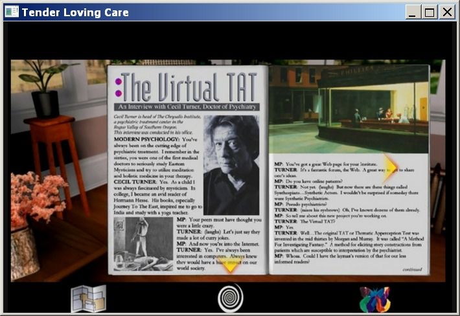Click the purple dots beside the headline
The image size is (460, 316).
point(118,87)
